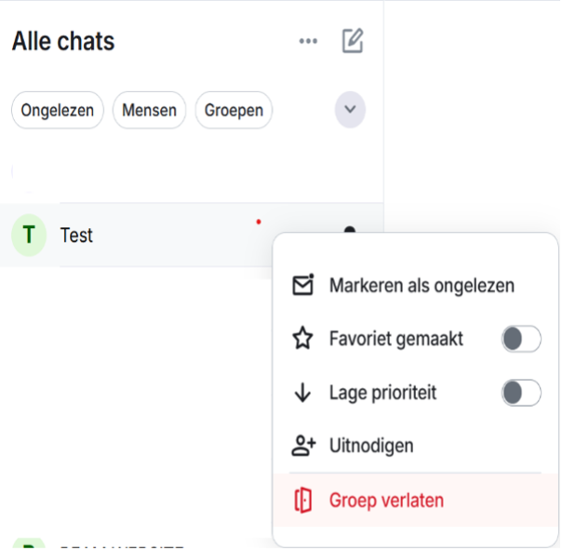Click the green T avatar of Test
563x551 pixels.
(29, 235)
